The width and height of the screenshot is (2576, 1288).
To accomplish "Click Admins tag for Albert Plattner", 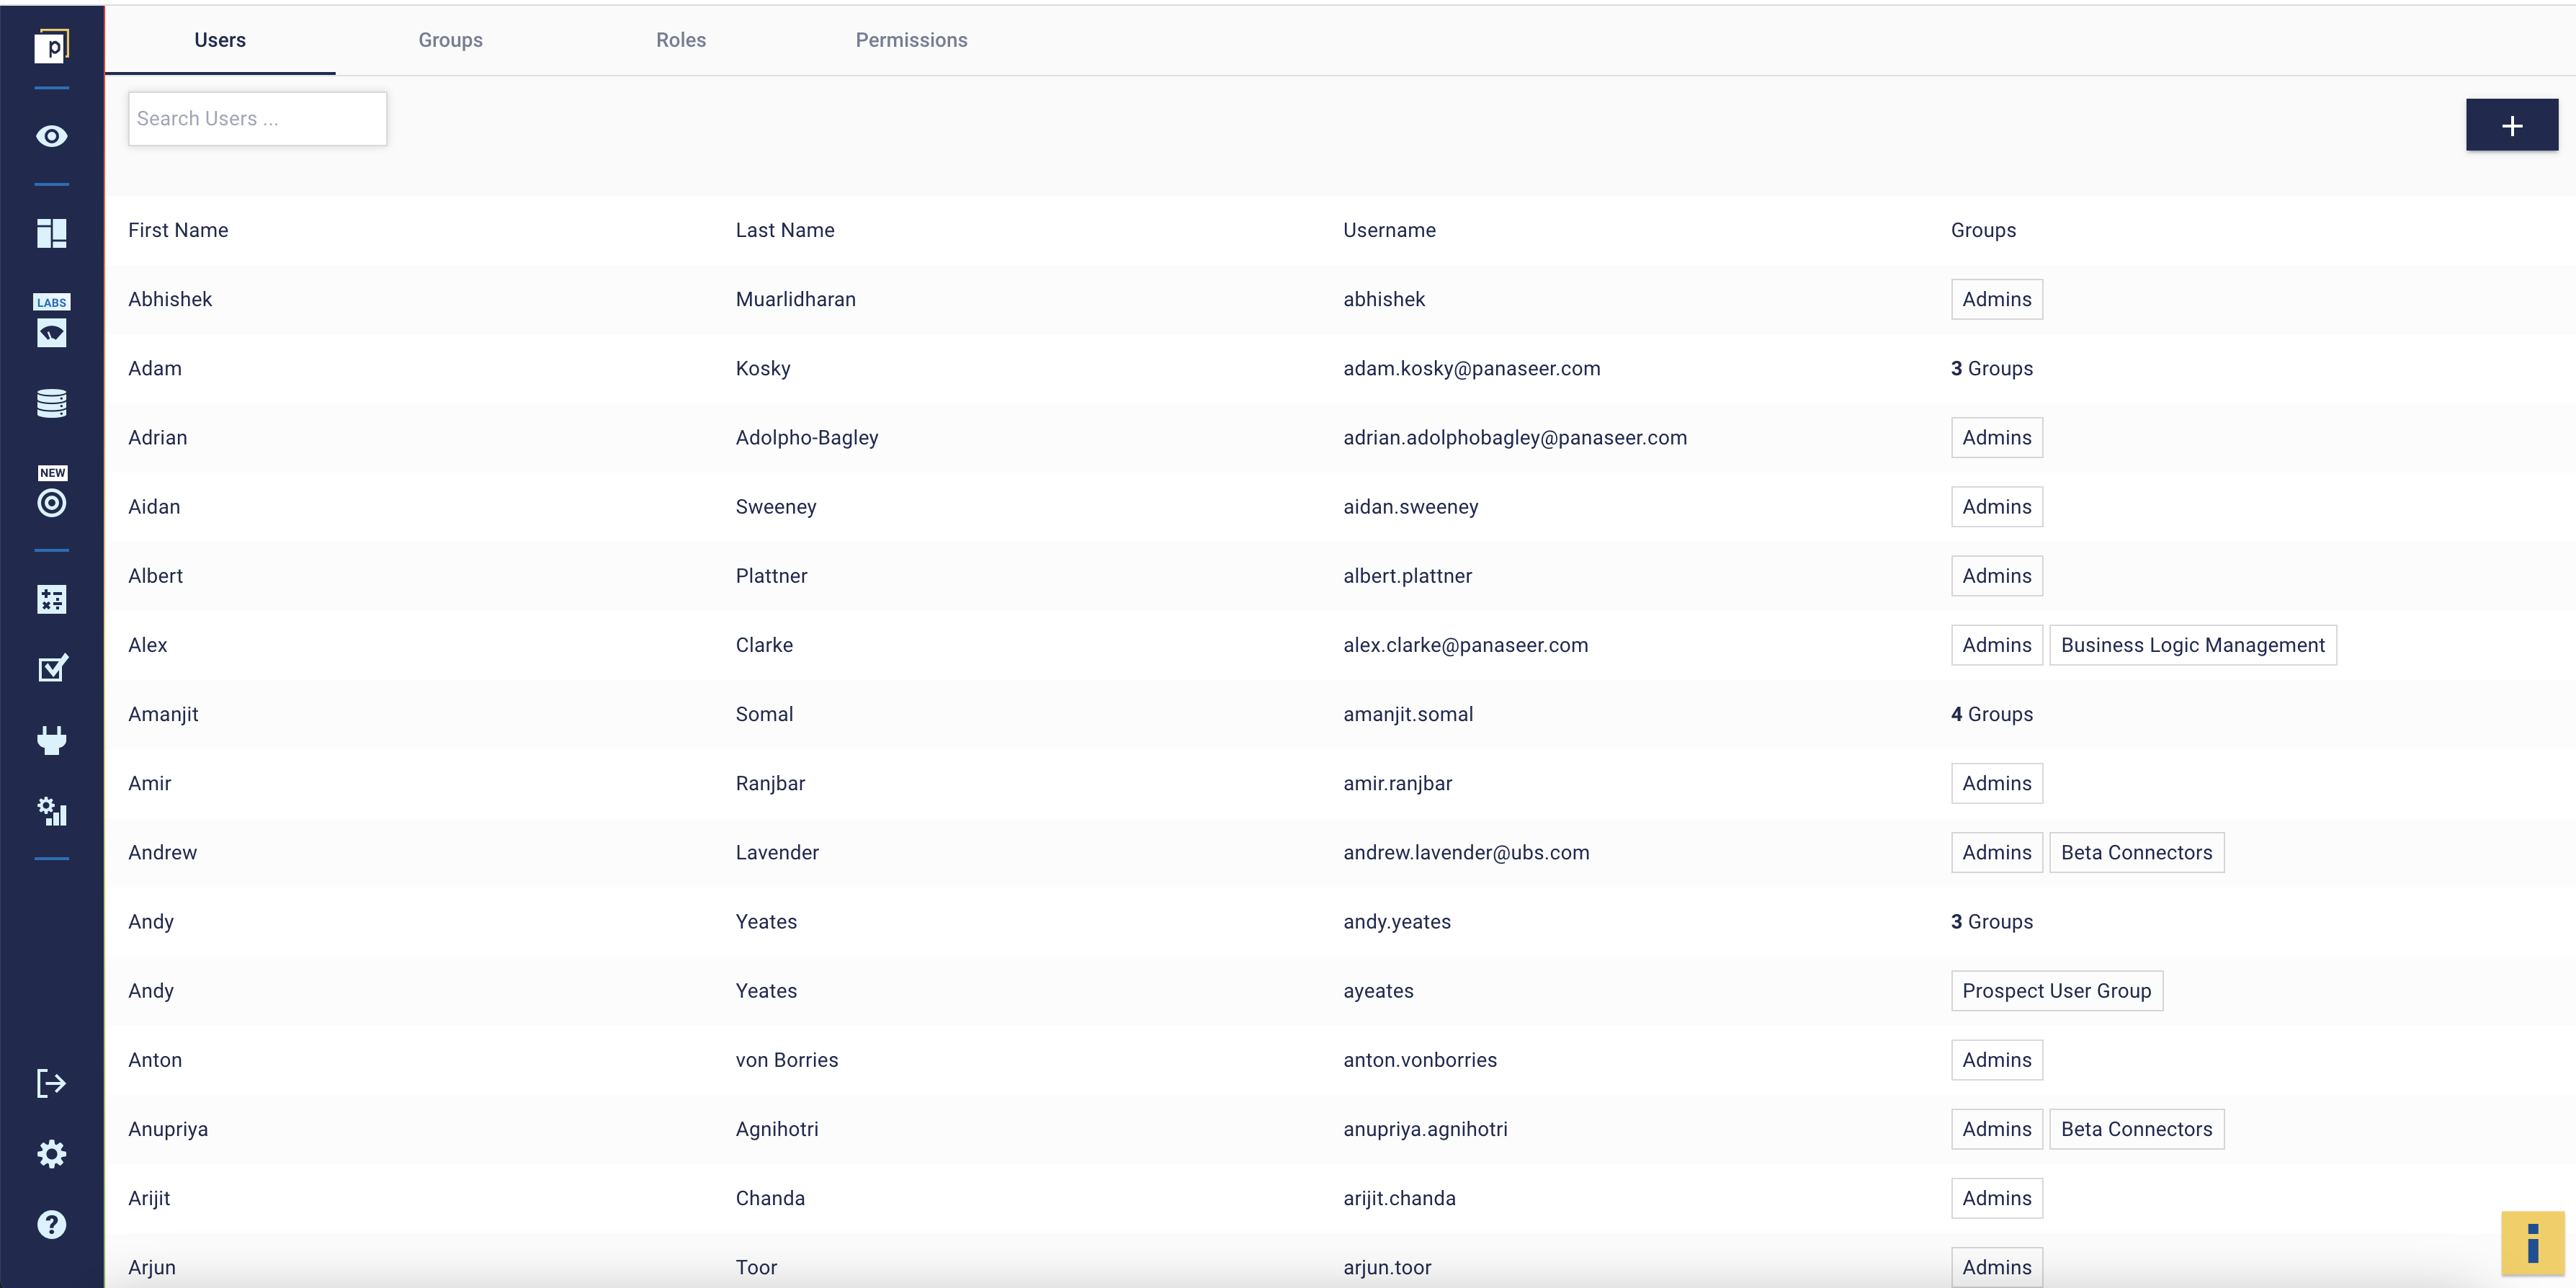I will click(1997, 576).
